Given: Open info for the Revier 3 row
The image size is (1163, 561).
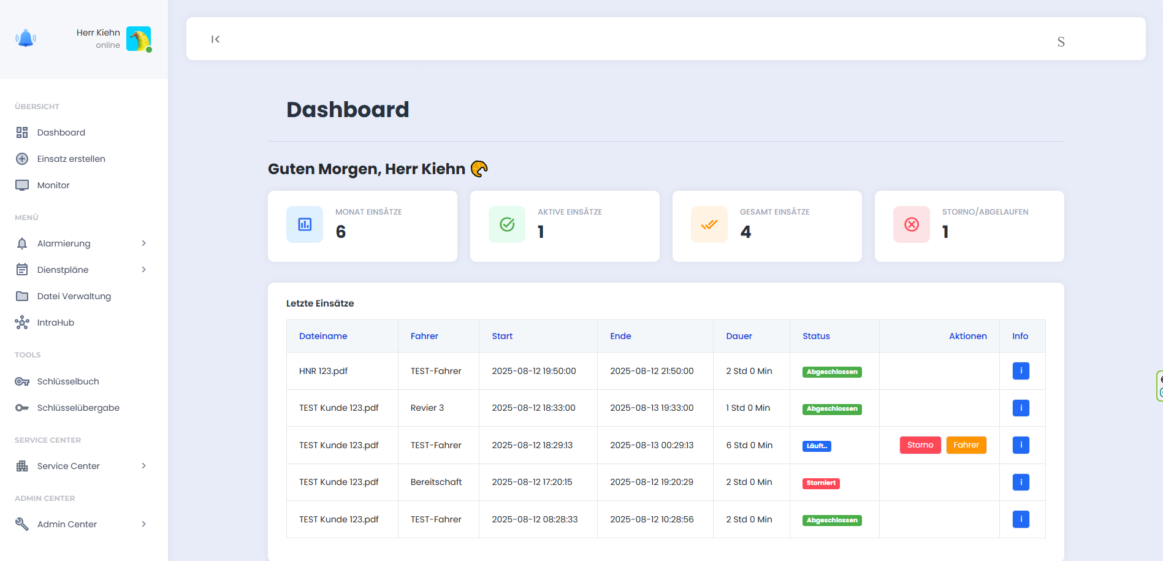Looking at the screenshot, I should (1021, 408).
